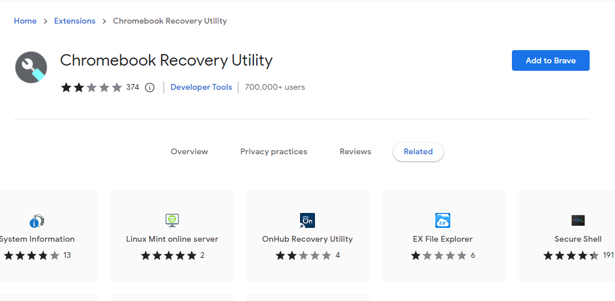The width and height of the screenshot is (615, 301).
Task: Click EX File Explorer's one-star rating
Action: tap(439, 256)
